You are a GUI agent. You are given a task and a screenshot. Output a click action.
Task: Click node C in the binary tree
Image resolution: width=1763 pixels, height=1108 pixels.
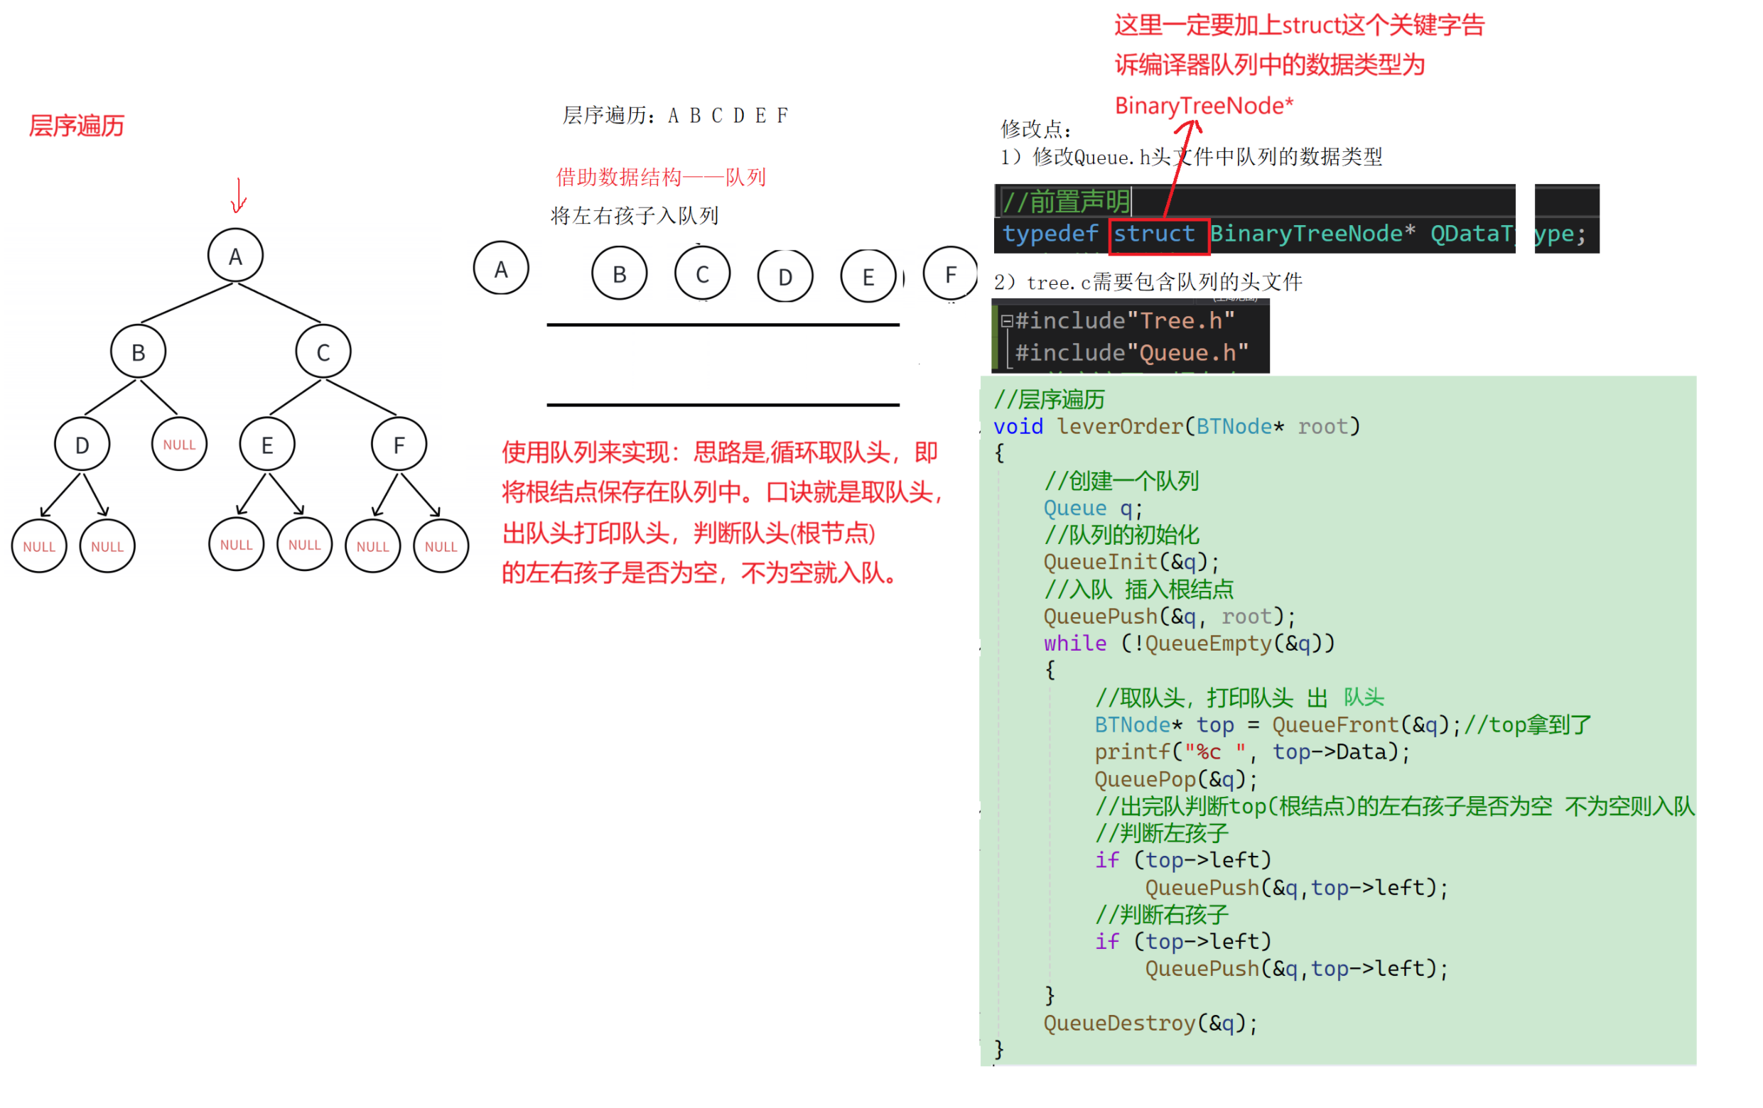click(322, 352)
